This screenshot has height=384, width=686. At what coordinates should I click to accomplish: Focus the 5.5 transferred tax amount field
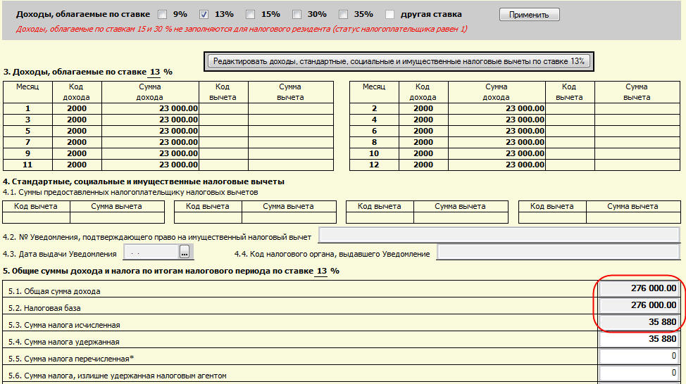pyautogui.click(x=639, y=357)
